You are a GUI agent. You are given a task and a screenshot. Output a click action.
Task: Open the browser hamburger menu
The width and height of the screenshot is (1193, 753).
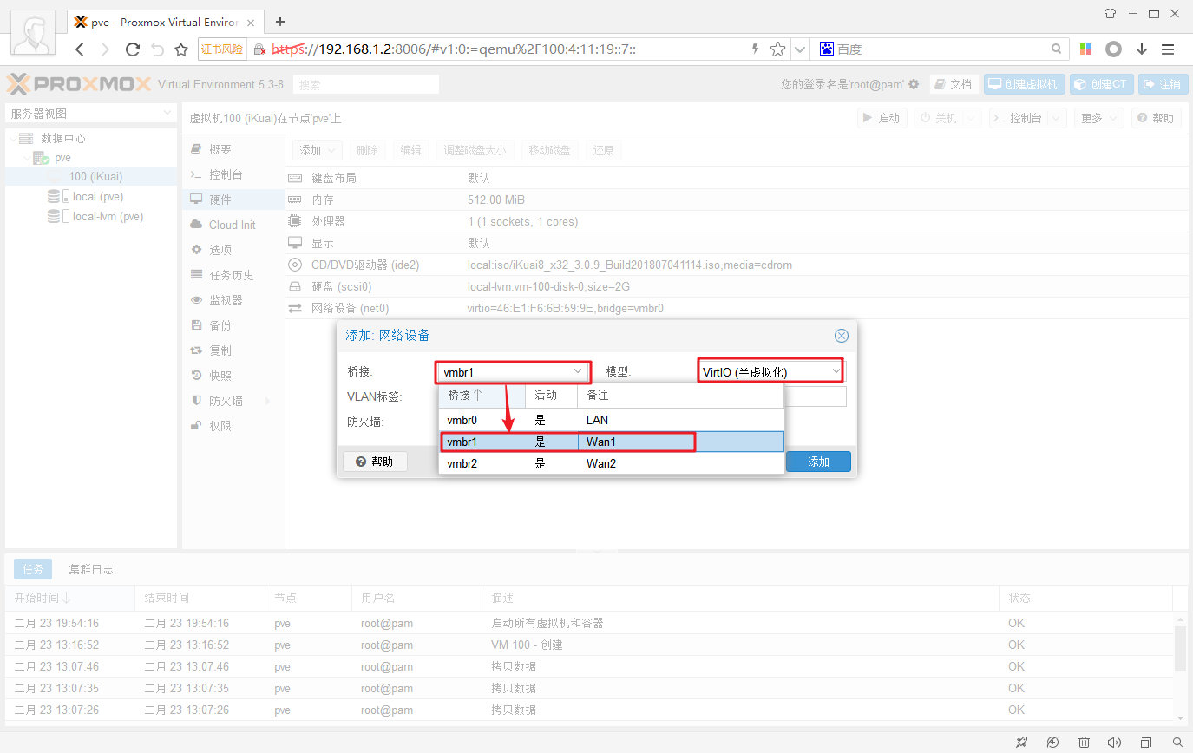[1168, 49]
